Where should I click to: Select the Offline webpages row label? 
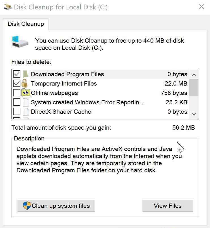tap(54, 93)
